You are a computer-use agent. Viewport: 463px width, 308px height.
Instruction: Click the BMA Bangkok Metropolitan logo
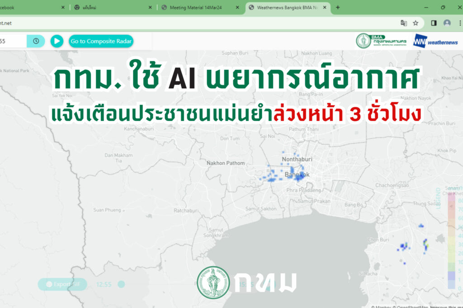[x=381, y=41]
